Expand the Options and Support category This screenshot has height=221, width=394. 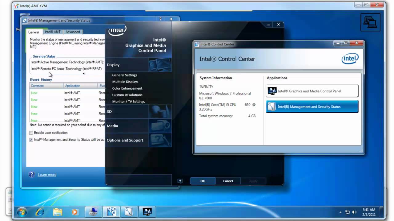139,140
